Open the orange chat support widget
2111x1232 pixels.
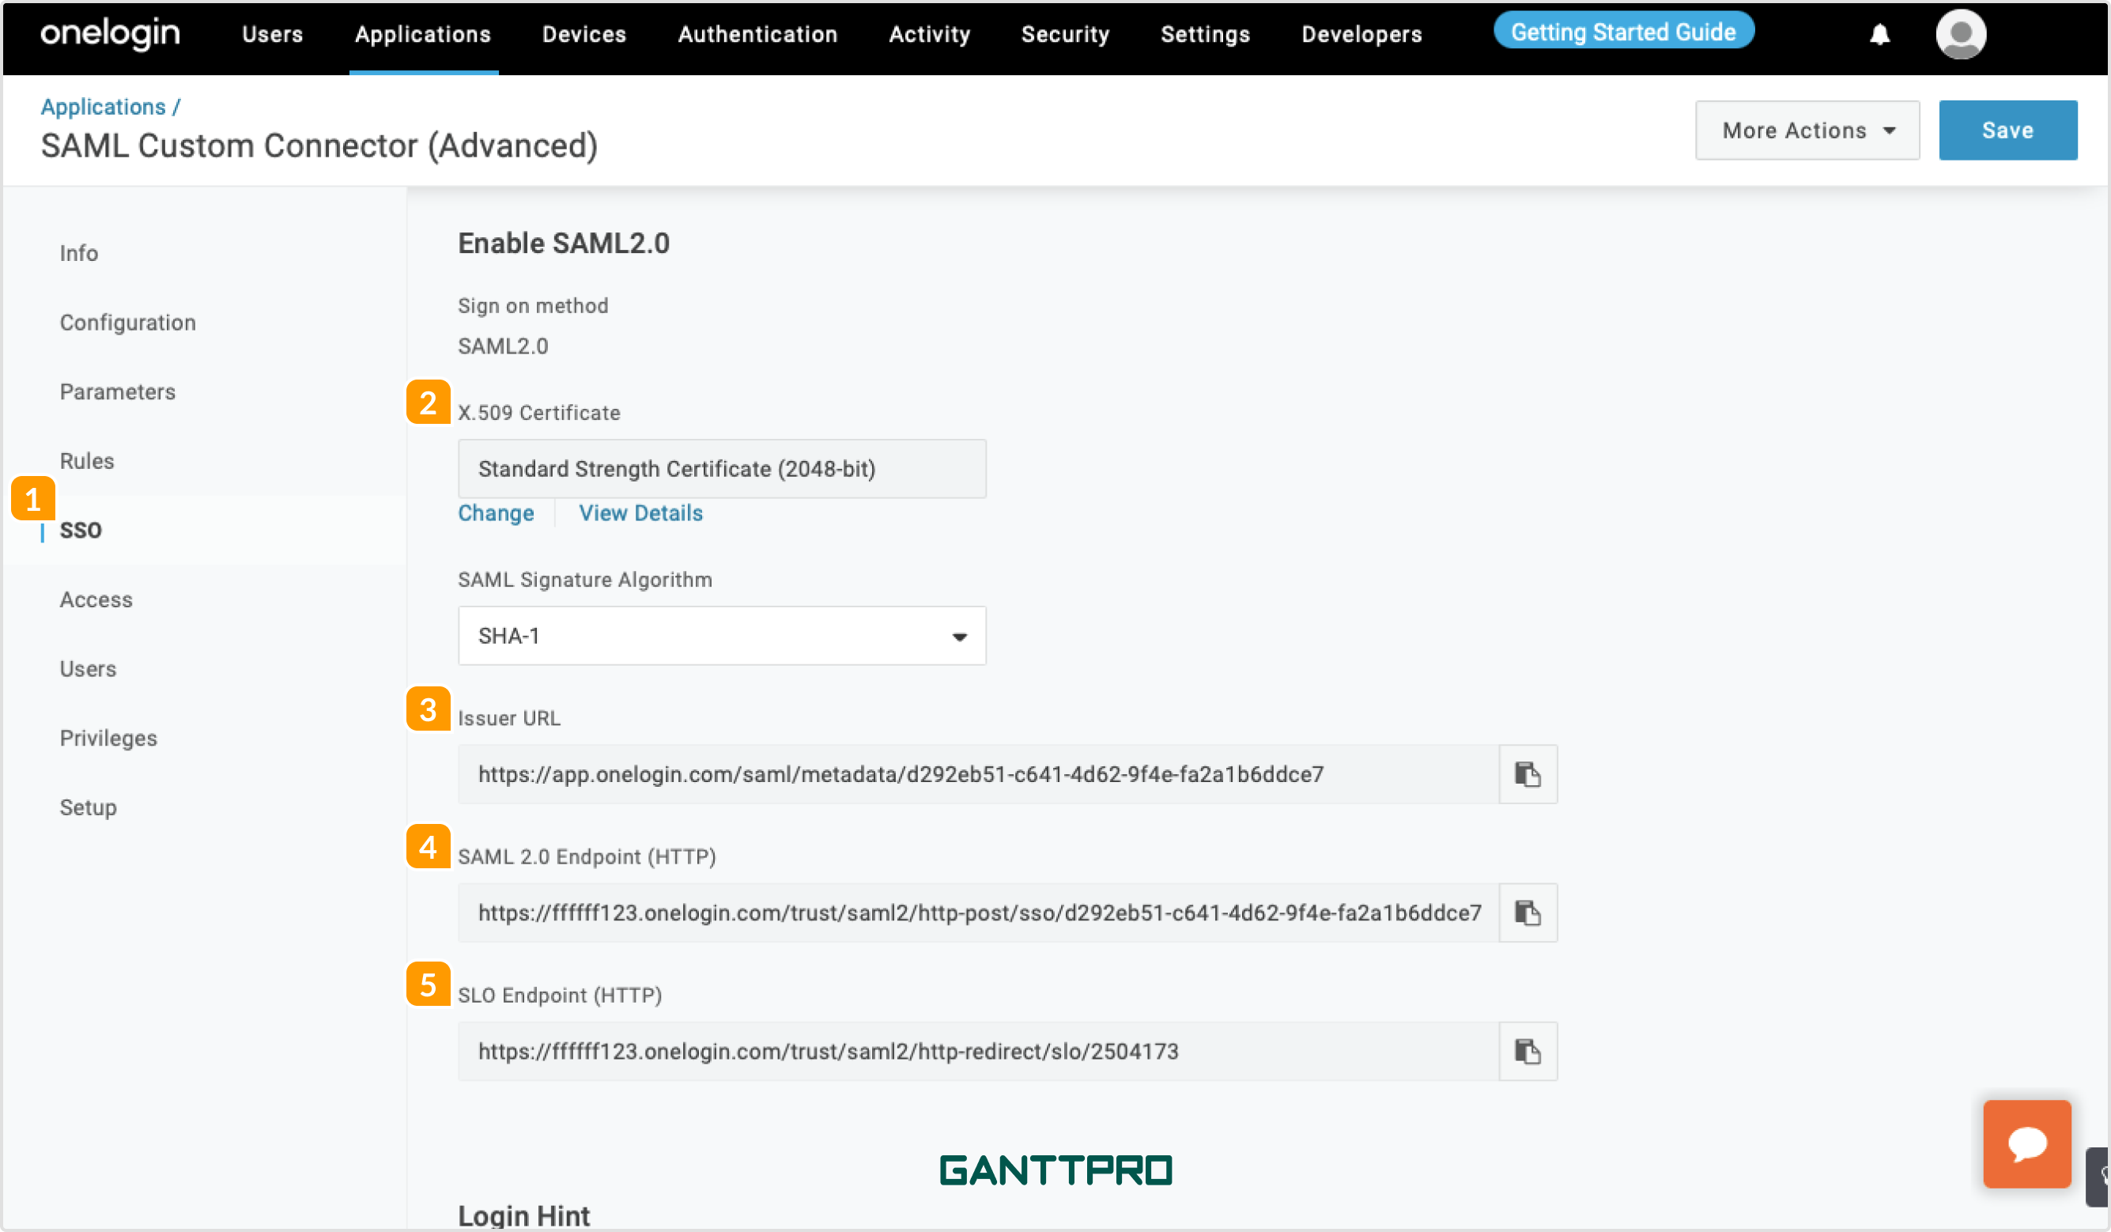click(x=2026, y=1144)
